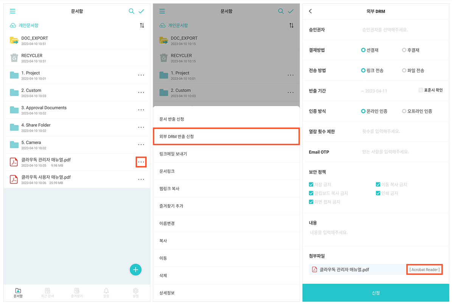The width and height of the screenshot is (452, 304).
Task: Select 즐겨찾기 추가 in the context menu
Action: 226,206
